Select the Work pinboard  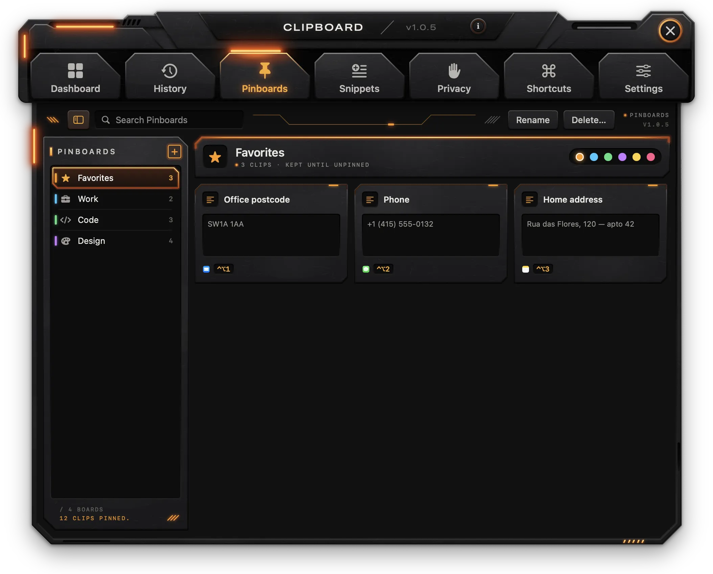115,199
